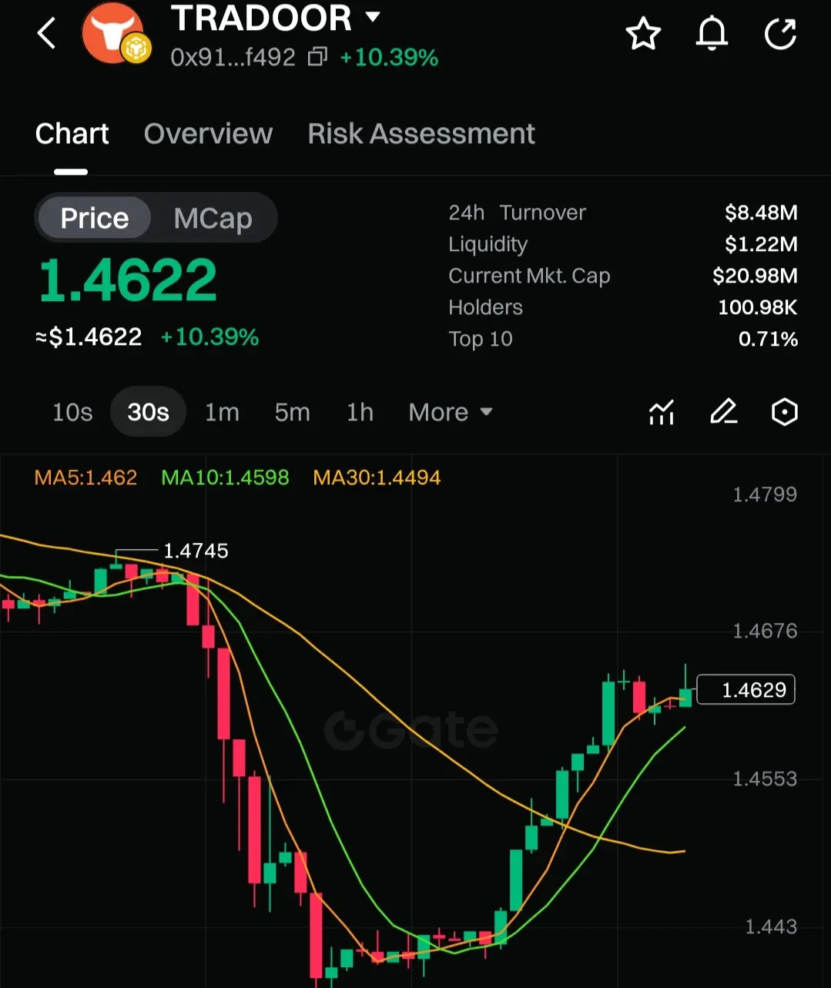The width and height of the screenshot is (831, 988).
Task: Switch the toggle to MCap
Action: coord(213,219)
